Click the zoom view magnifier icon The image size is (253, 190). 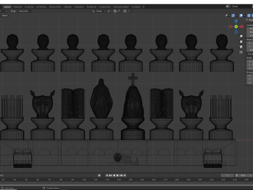[x=241, y=36]
